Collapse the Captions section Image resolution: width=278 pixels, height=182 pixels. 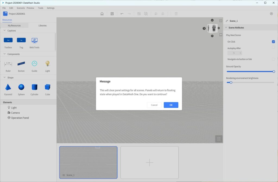pyautogui.click(x=5, y=31)
